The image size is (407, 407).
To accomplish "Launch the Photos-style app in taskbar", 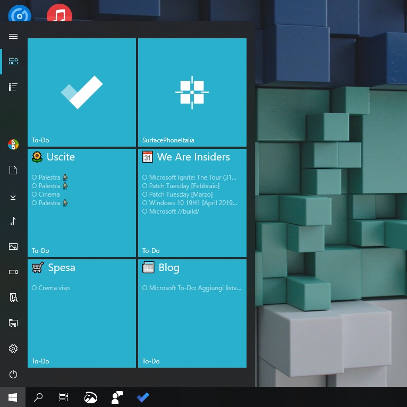I will pyautogui.click(x=91, y=397).
